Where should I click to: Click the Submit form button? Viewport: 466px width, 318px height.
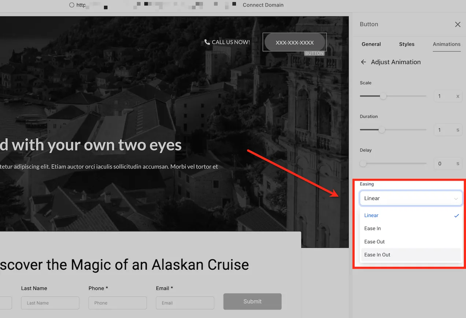(252, 302)
